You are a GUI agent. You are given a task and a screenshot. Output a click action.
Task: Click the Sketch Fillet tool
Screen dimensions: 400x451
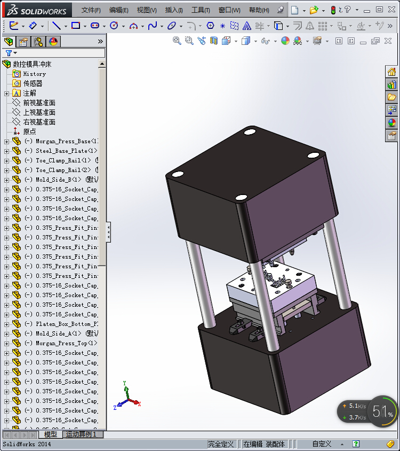(x=191, y=26)
